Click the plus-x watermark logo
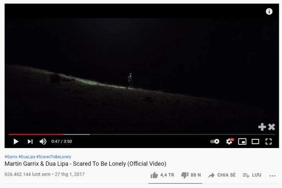 (x=267, y=127)
